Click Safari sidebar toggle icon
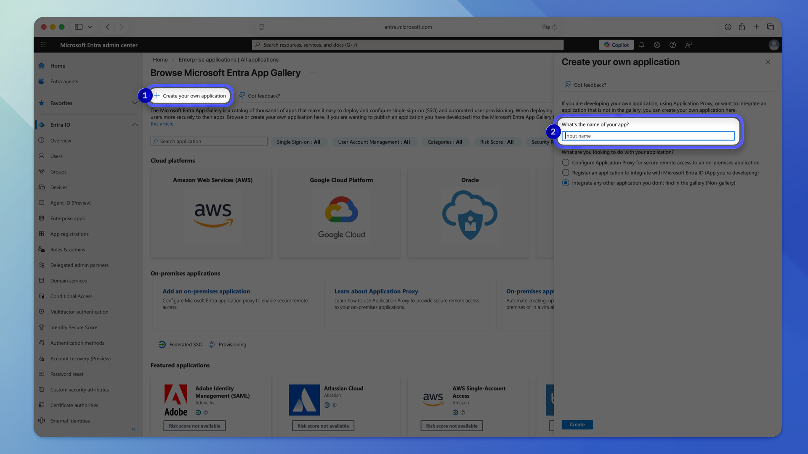 pyautogui.click(x=79, y=27)
